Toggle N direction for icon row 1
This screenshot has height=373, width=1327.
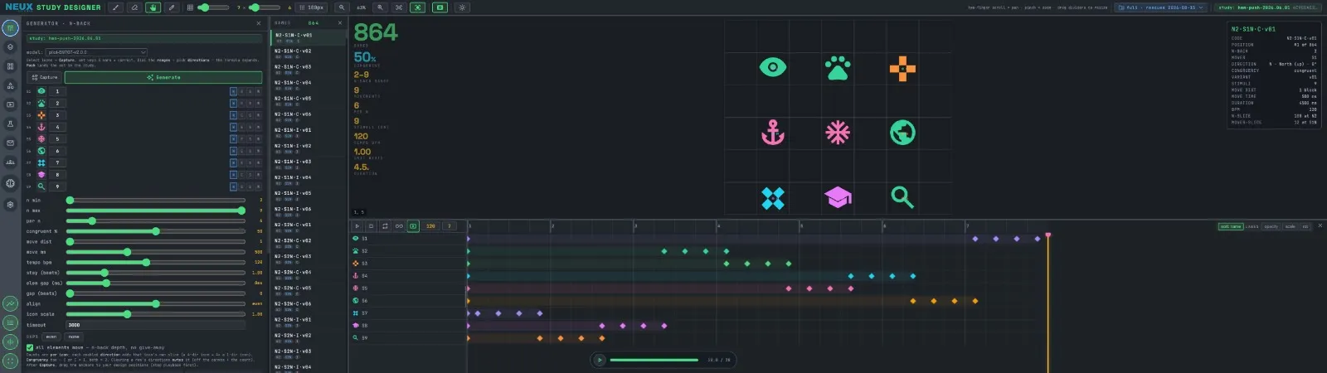tap(233, 91)
